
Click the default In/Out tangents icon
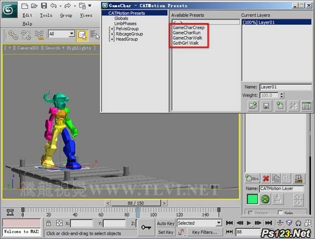point(182,232)
